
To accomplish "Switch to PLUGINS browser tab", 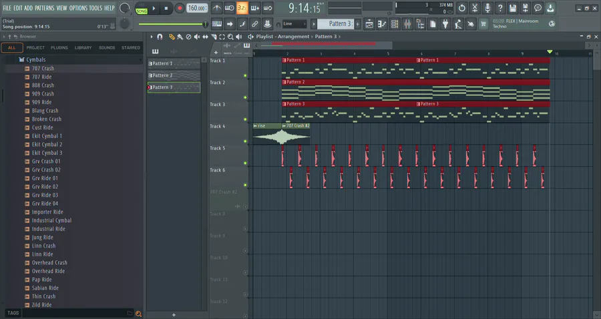I will [x=59, y=48].
